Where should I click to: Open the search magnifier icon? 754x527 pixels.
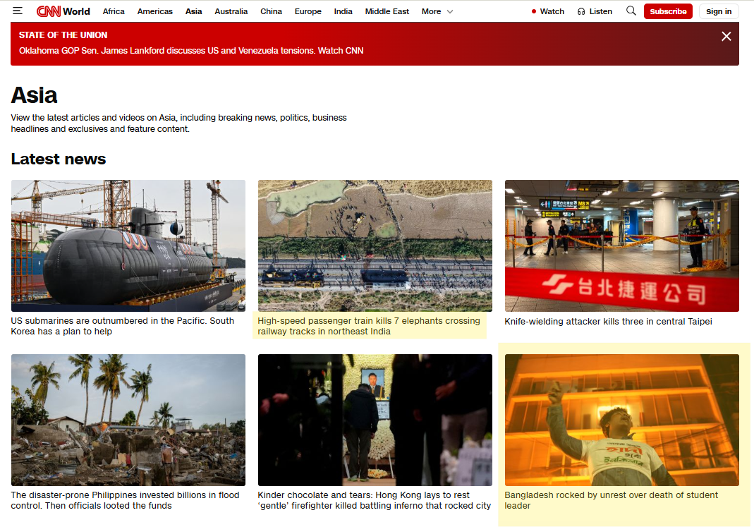[x=631, y=11]
